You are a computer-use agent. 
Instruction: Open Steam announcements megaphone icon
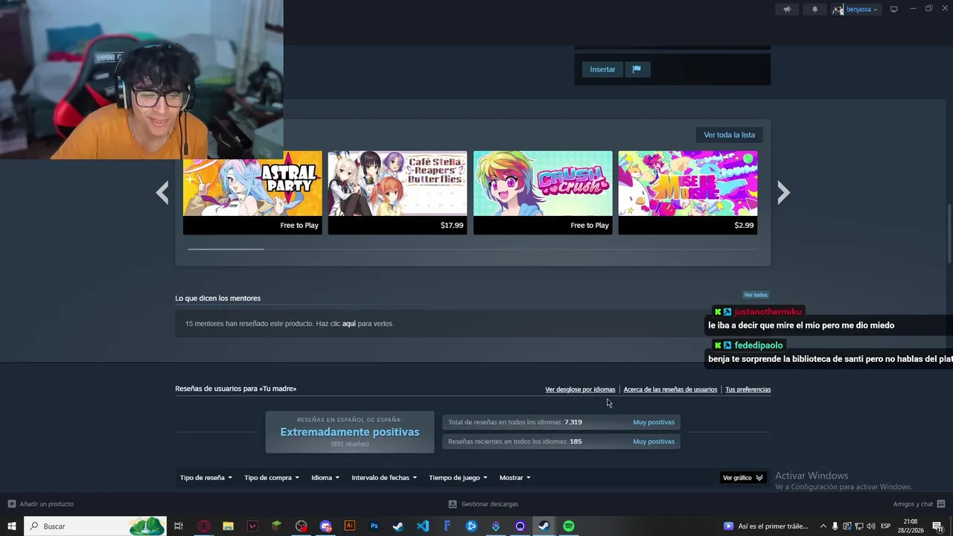click(787, 9)
